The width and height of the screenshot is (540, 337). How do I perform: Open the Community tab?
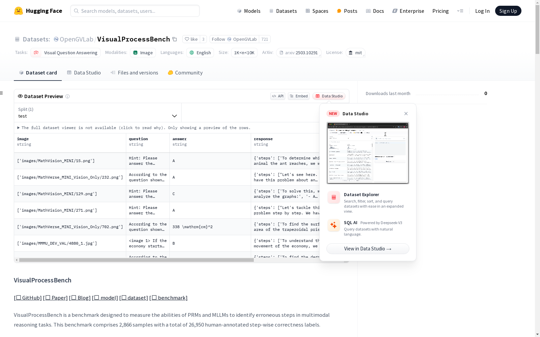click(x=185, y=73)
